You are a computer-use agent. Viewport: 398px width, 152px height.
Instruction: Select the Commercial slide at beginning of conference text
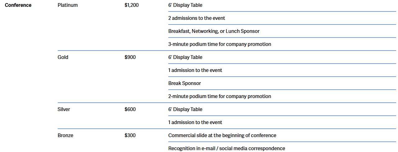[222, 136]
